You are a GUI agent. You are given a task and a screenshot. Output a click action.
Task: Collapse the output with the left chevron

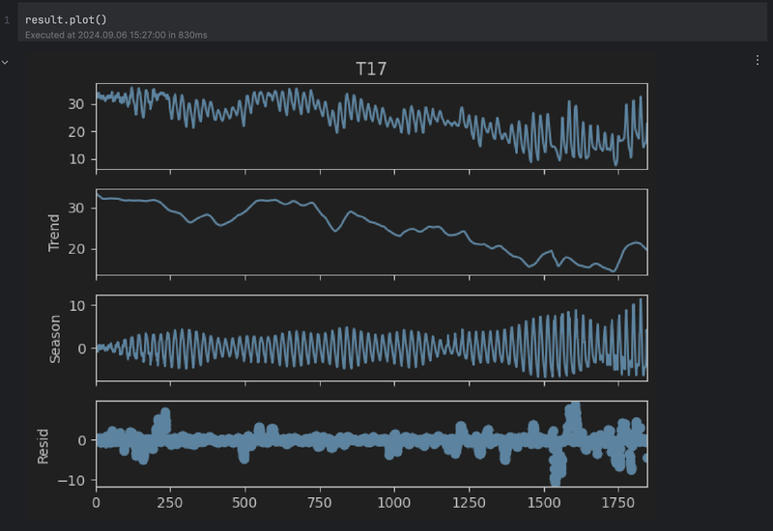click(6, 61)
